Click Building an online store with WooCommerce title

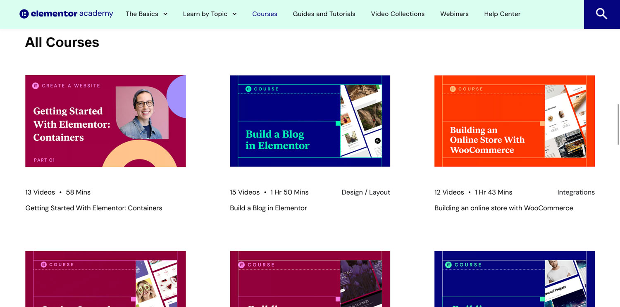[x=503, y=208]
